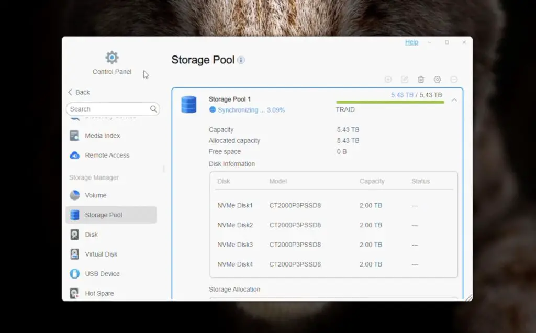This screenshot has height=333, width=536.
Task: Open the Help link
Action: (411, 42)
